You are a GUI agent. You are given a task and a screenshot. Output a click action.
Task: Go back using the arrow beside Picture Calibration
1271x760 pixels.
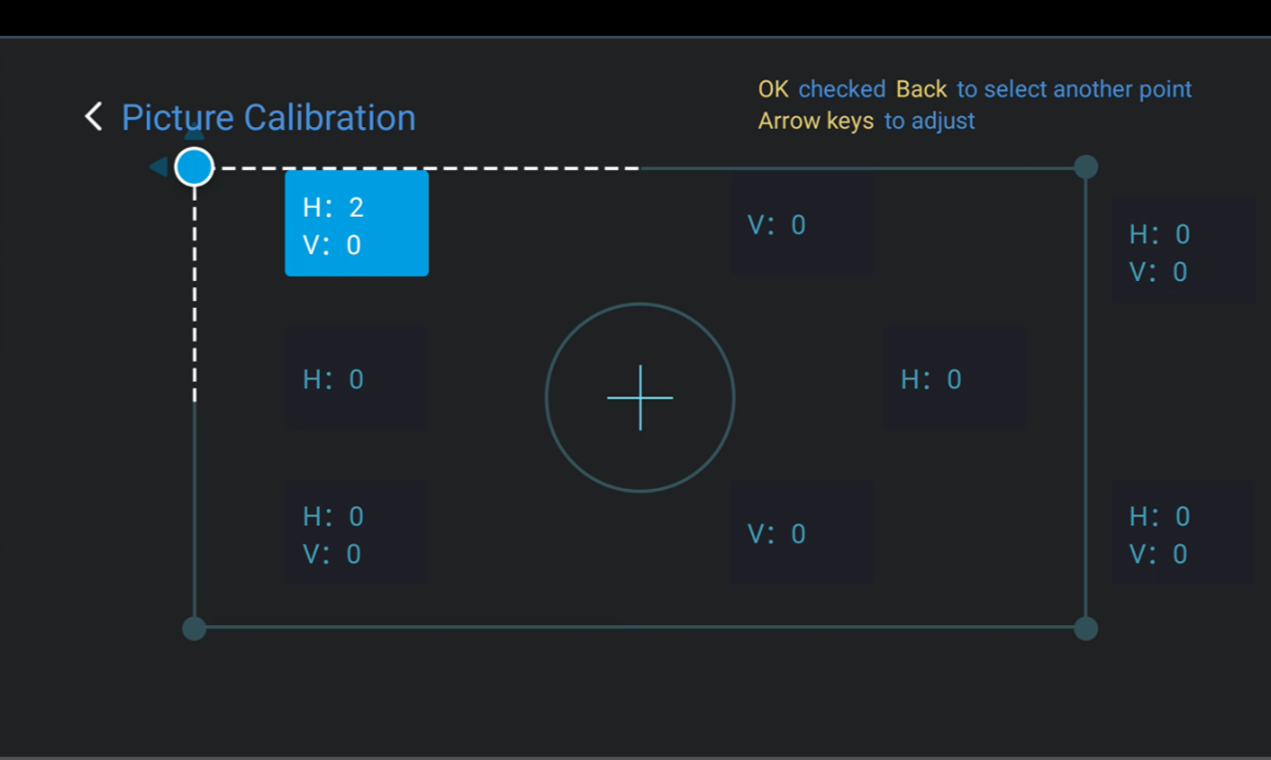point(93,117)
